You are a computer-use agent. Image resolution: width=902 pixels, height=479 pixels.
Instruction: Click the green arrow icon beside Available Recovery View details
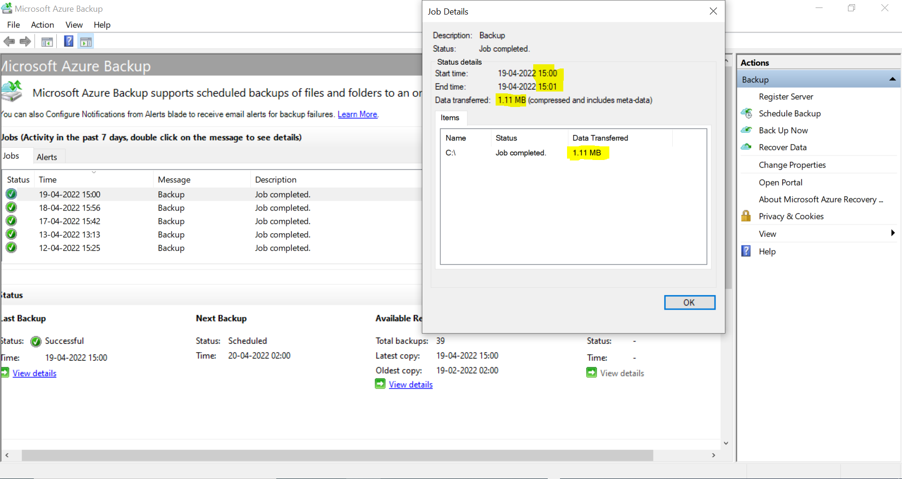[380, 384]
